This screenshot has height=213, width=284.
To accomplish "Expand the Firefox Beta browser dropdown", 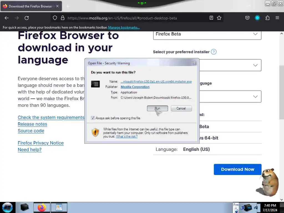I will [x=207, y=34].
